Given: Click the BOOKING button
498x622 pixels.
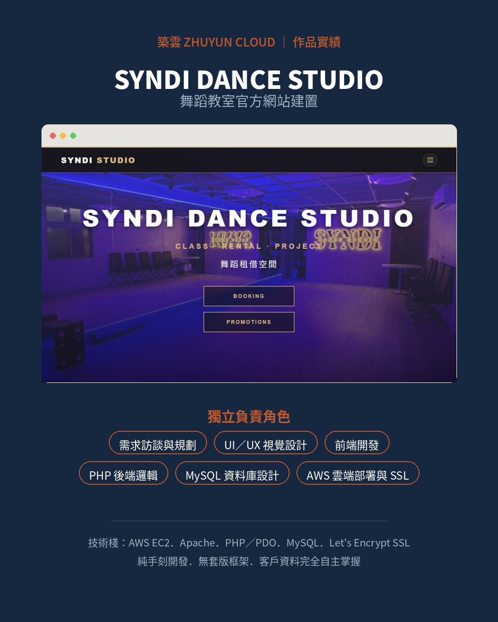Looking at the screenshot, I should tap(249, 296).
